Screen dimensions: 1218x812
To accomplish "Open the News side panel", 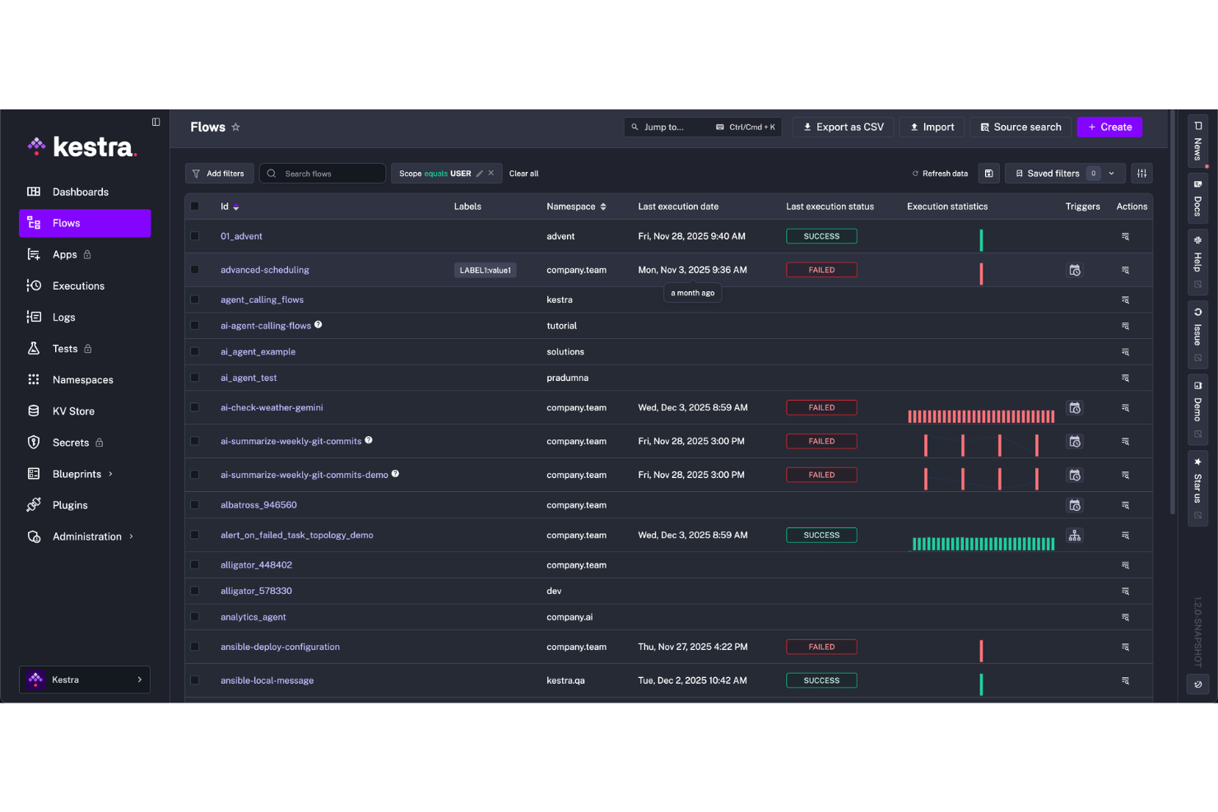I will [x=1197, y=142].
